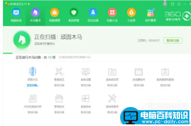Select the 系统设置 scan item icon

tap(86, 72)
